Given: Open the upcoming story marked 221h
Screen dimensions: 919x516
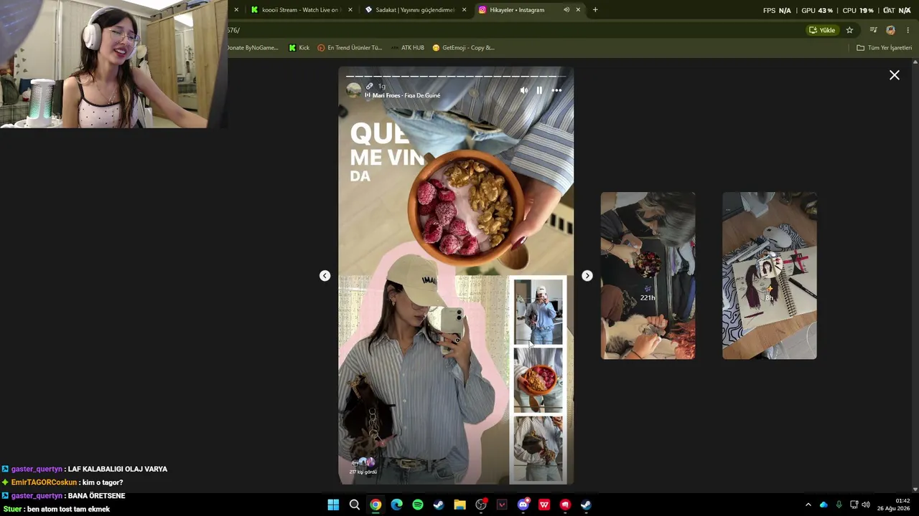Looking at the screenshot, I should tap(648, 275).
